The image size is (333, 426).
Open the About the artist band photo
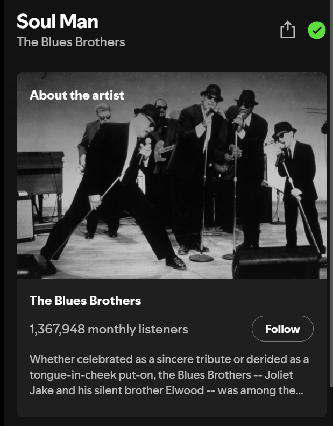(x=172, y=175)
